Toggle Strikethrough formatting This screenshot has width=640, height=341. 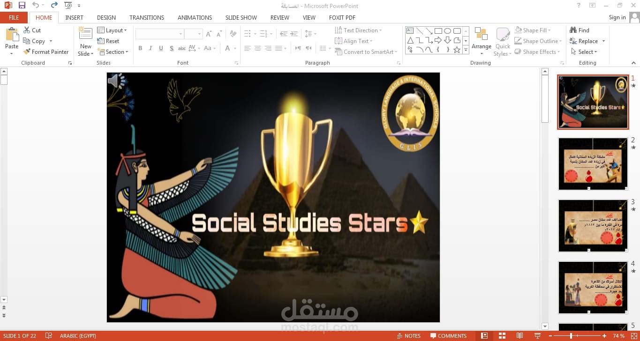click(x=182, y=48)
